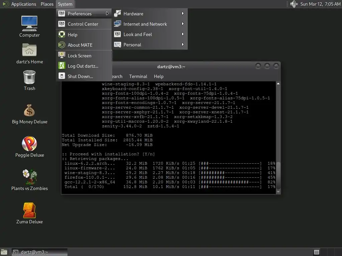Launch Big Money Deluxe game icon
This screenshot has height=256, width=342.
pyautogui.click(x=29, y=110)
